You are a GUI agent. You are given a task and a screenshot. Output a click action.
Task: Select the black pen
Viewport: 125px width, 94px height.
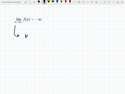(x=44, y=2)
